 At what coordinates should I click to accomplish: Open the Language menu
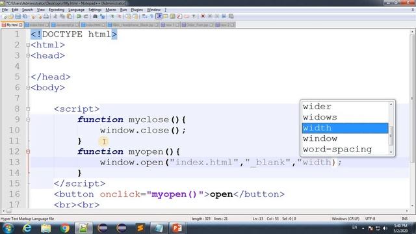(76, 10)
